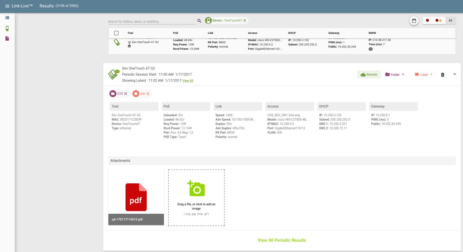Click the Remote button
Image resolution: width=463 pixels, height=252 pixels.
(x=369, y=75)
